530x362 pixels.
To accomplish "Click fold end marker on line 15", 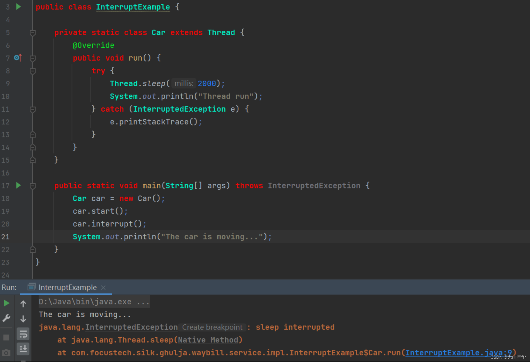I will click(33, 160).
